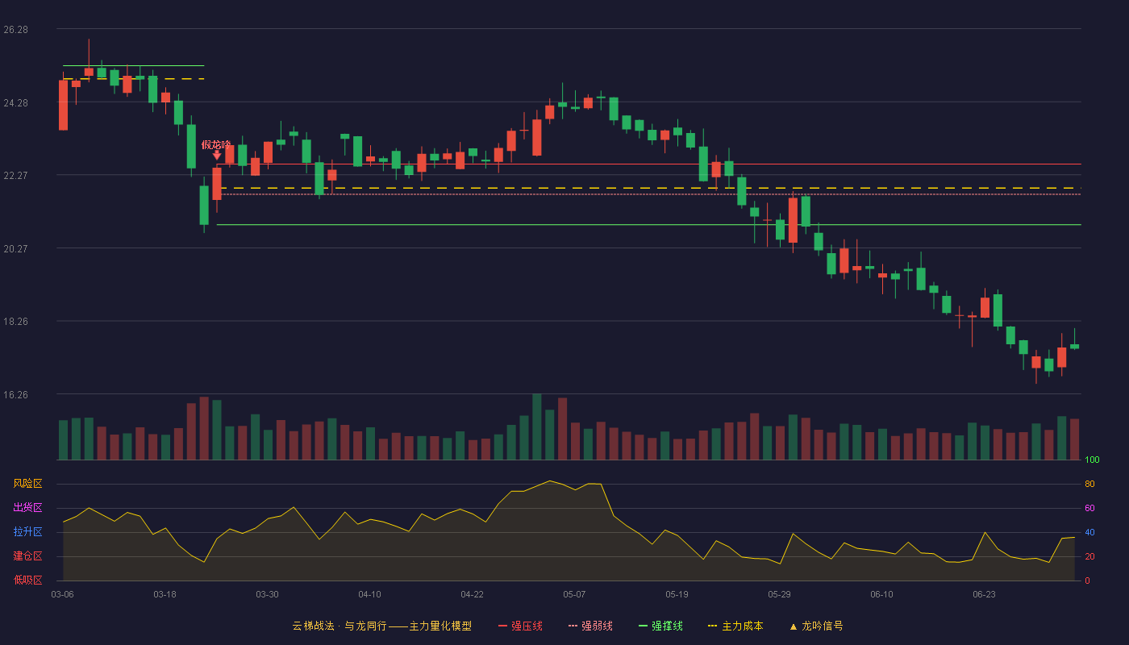1129x645 pixels.
Task: Select the 低吸区 zone label
Action: coord(27,580)
